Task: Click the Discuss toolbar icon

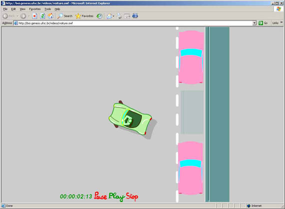Action: pos(135,16)
